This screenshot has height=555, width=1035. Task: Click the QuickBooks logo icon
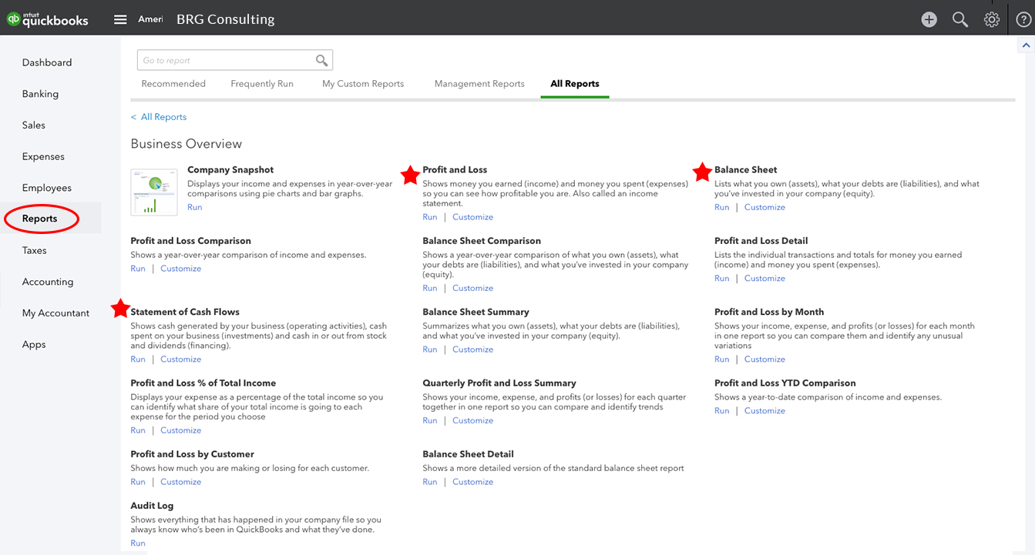14,20
